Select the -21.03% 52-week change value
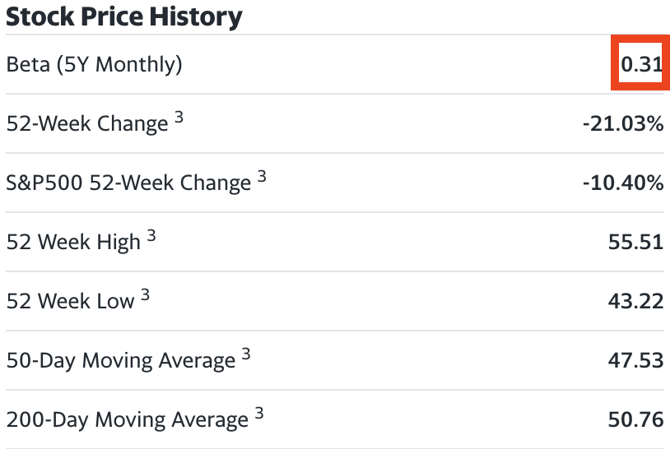670x449 pixels. pyautogui.click(x=625, y=123)
